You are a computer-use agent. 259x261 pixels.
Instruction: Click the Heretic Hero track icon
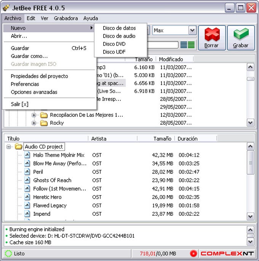tap(27, 197)
